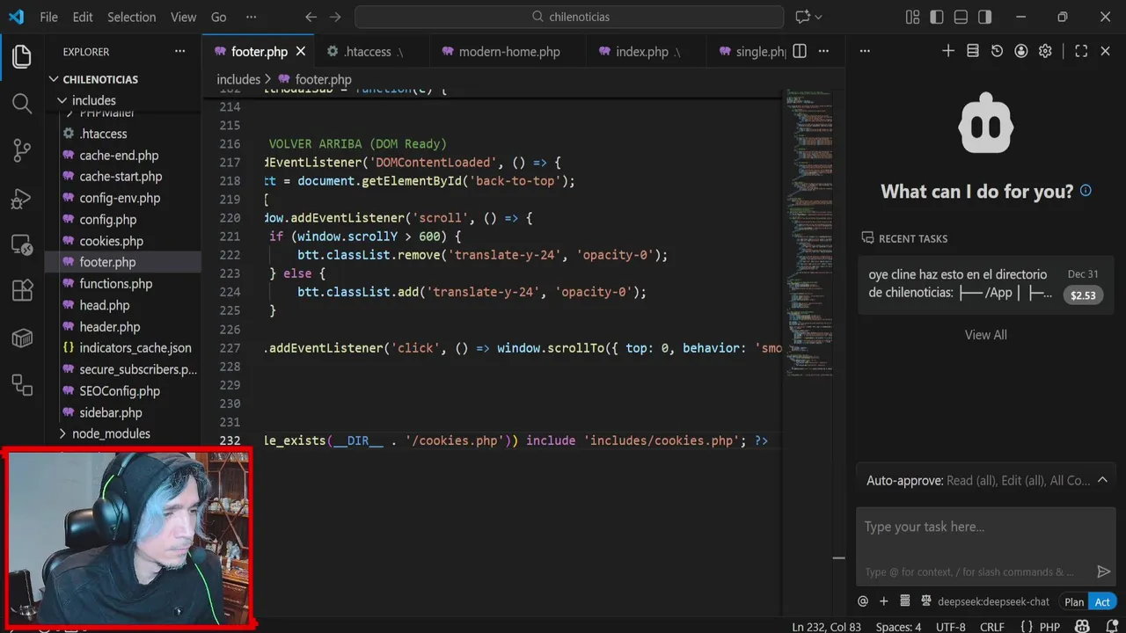The height and width of the screenshot is (633, 1126).
Task: Click 'includes' in the breadcrumb path
Action: click(238, 79)
